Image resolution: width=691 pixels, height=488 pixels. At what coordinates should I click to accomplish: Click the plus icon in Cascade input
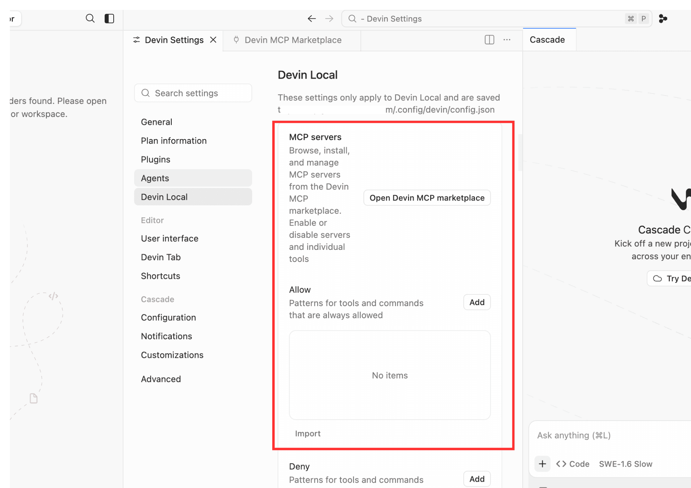(542, 464)
